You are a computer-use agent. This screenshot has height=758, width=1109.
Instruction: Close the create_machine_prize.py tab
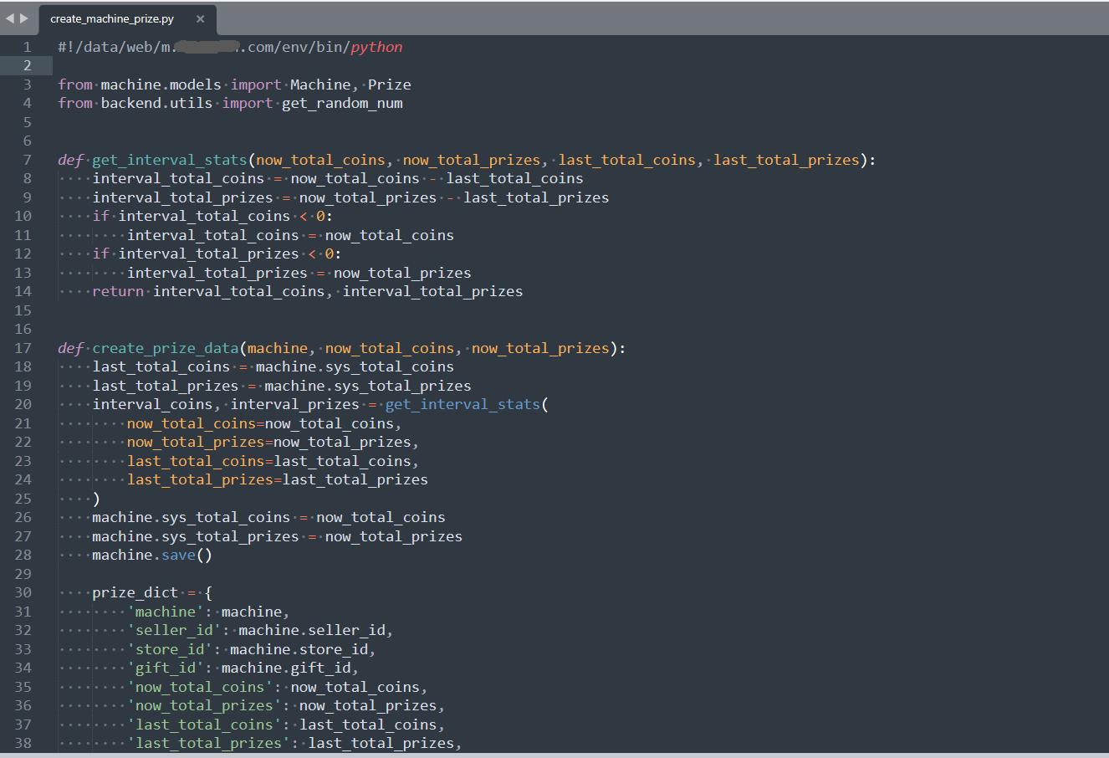coord(200,18)
